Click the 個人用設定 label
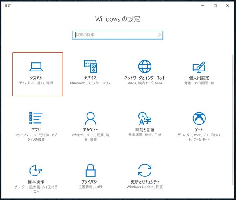 point(199,78)
